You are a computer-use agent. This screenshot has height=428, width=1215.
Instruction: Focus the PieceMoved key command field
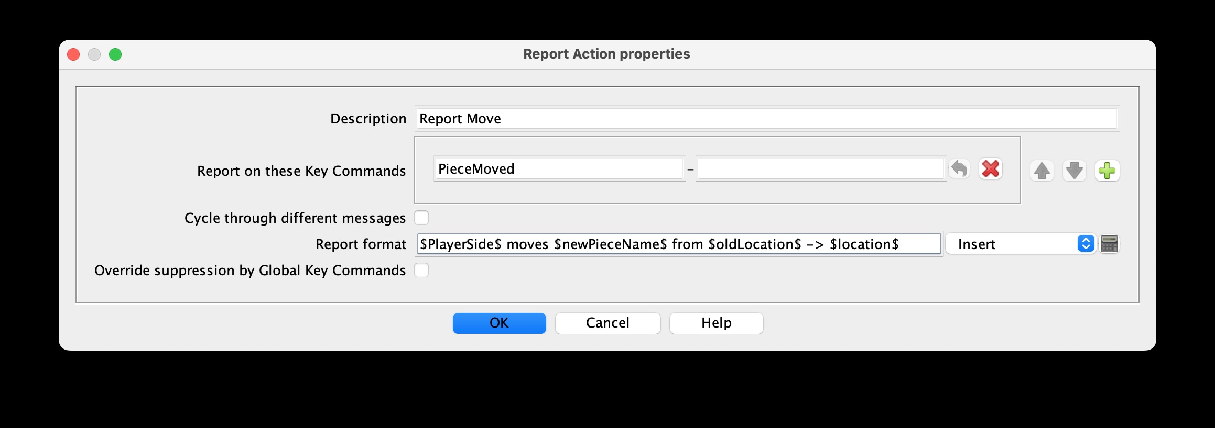[x=559, y=169]
